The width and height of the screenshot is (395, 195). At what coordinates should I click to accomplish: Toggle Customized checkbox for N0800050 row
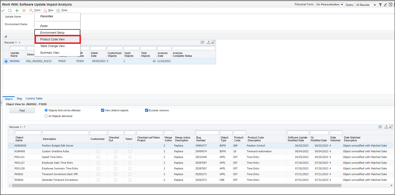(98, 146)
